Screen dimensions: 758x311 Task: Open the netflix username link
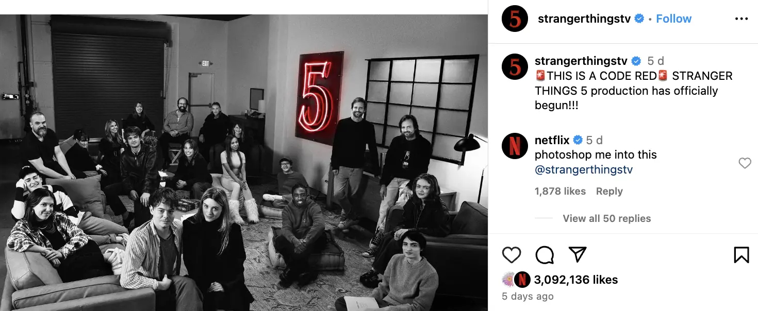[552, 140]
